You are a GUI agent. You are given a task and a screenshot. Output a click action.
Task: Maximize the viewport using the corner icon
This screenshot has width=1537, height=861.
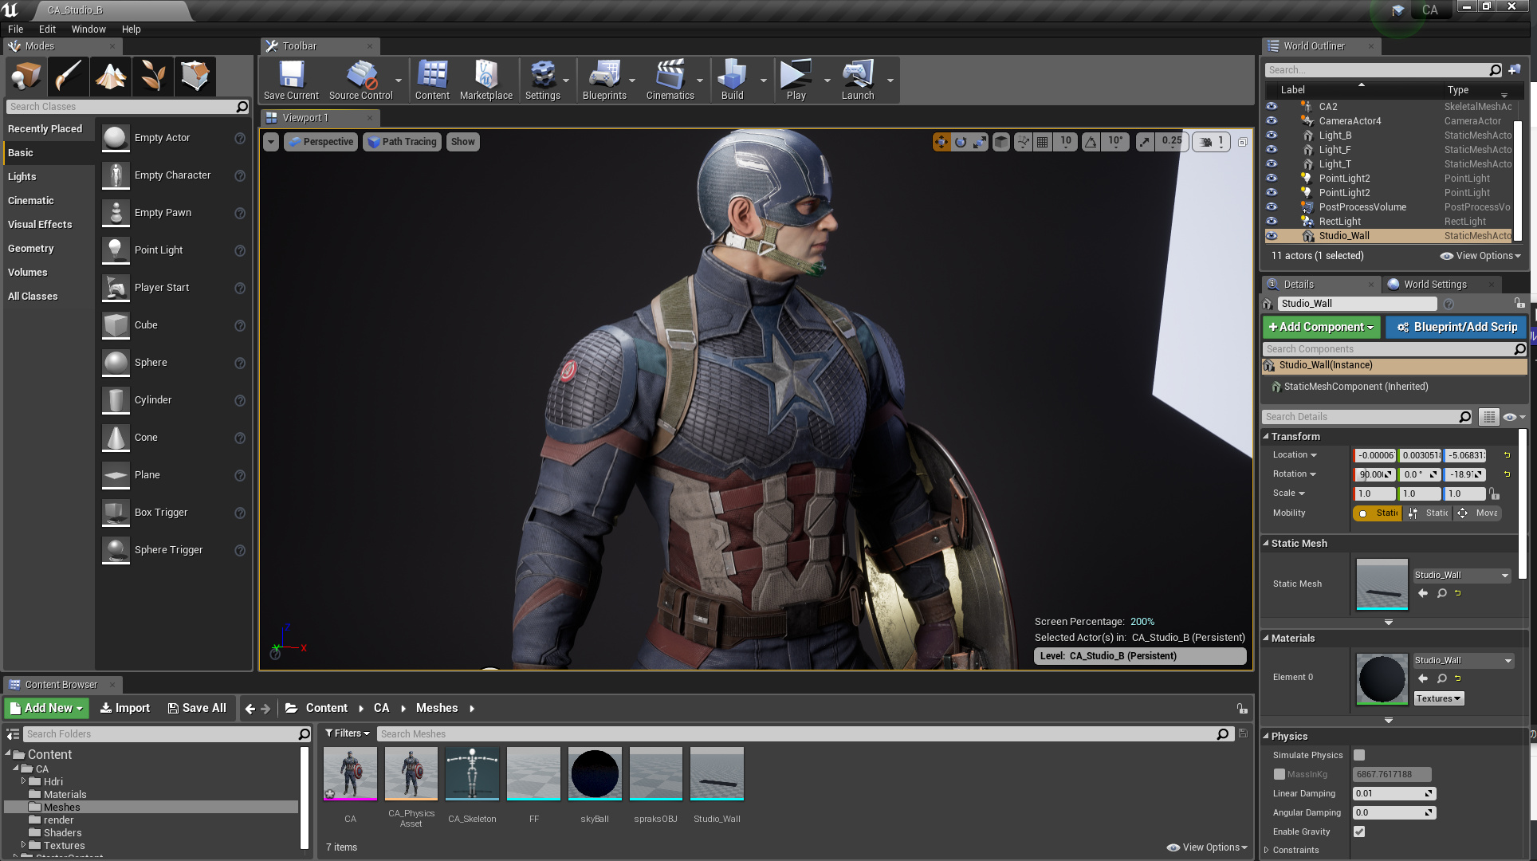tap(1242, 142)
